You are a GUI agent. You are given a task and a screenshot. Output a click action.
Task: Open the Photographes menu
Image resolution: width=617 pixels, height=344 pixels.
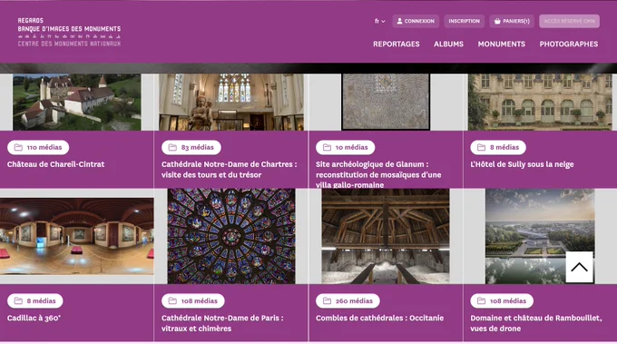pos(569,44)
